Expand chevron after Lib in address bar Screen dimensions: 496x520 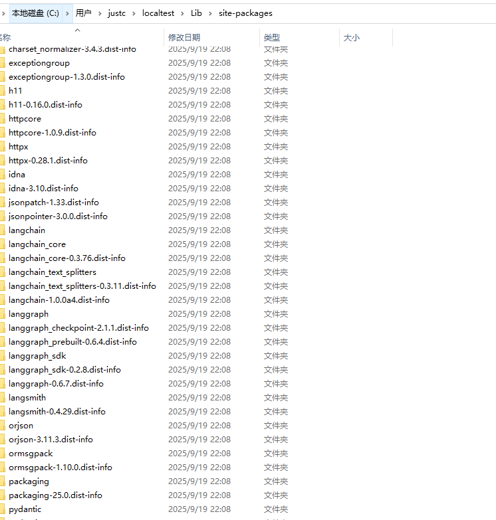[x=210, y=13]
